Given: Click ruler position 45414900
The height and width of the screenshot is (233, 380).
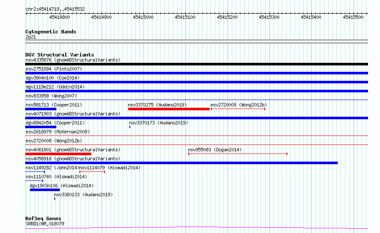Looking at the screenshot, I should click(x=101, y=17).
